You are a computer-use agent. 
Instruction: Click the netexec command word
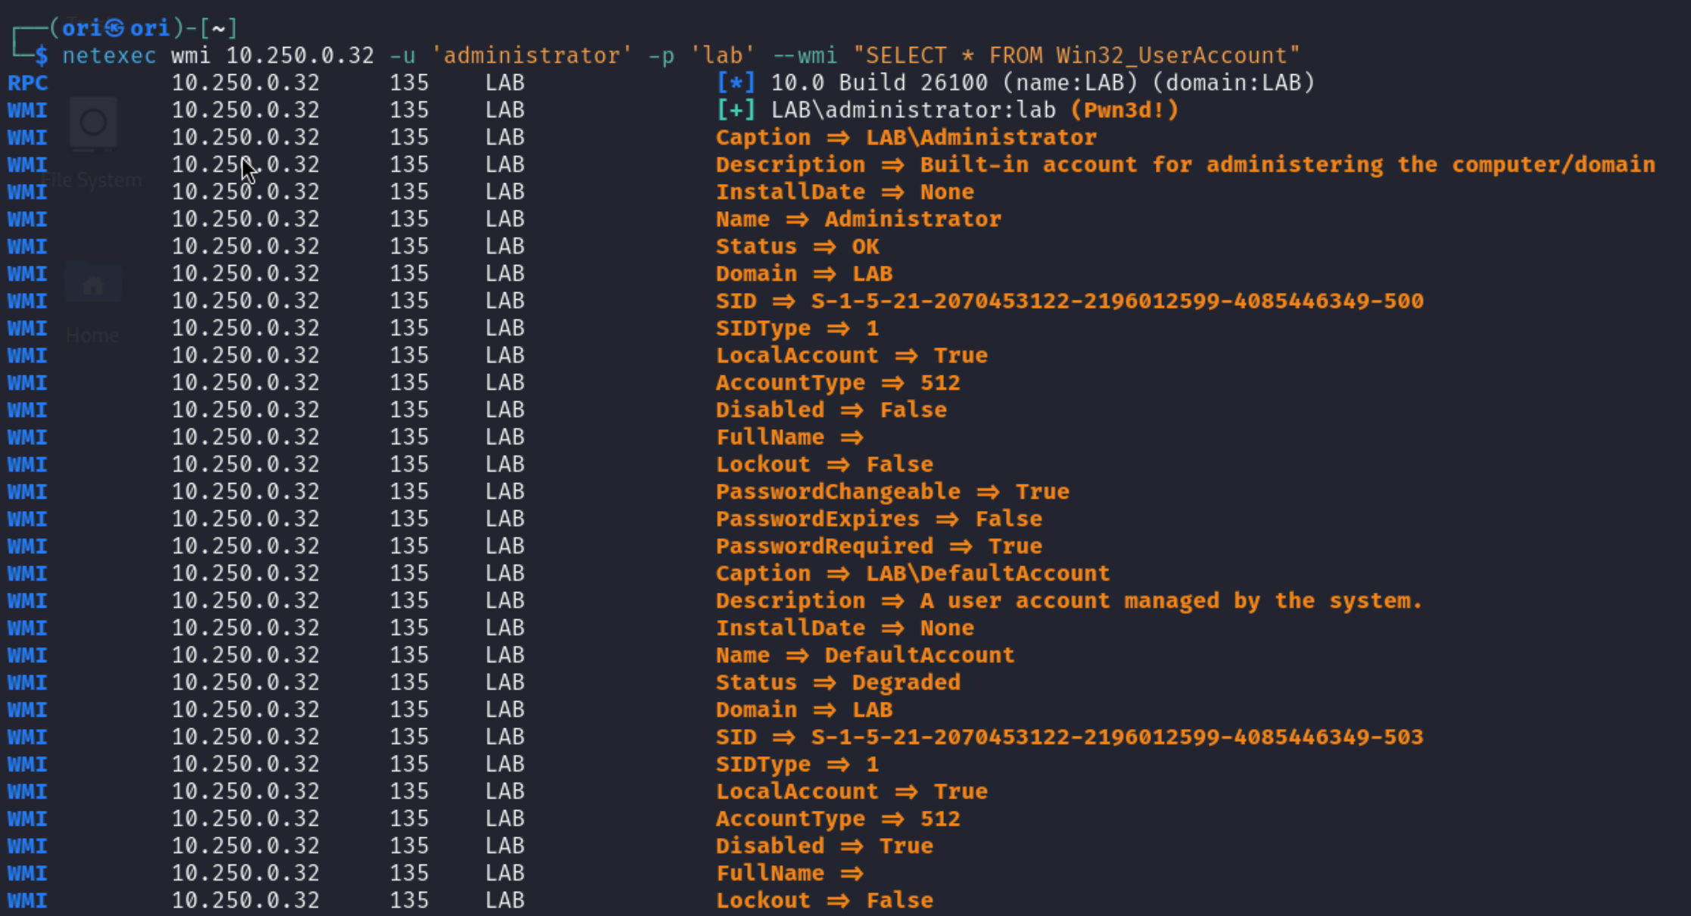(x=109, y=55)
